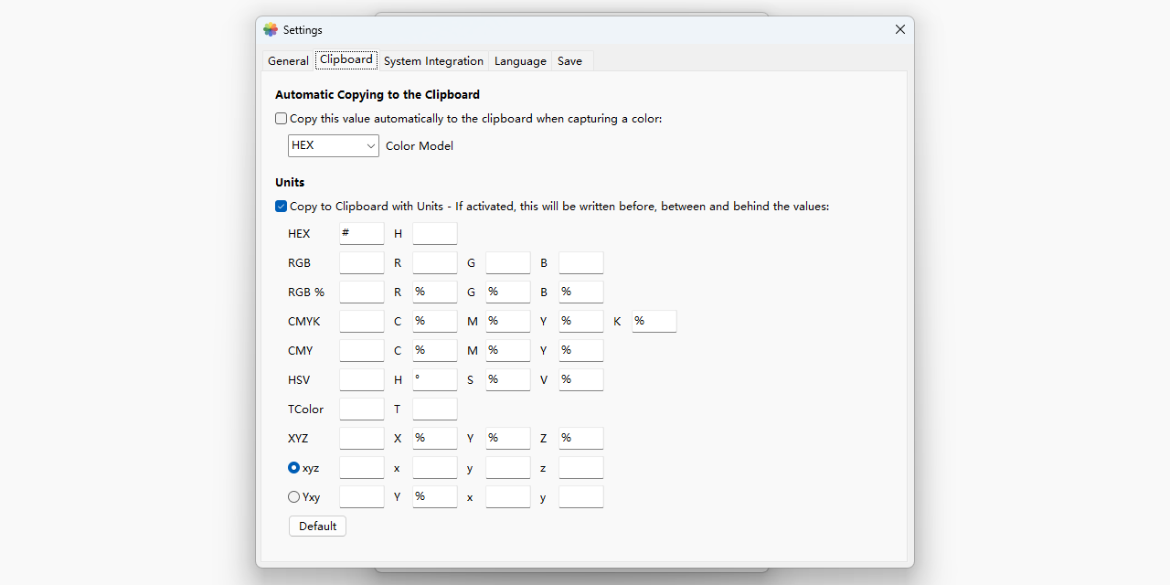The width and height of the screenshot is (1170, 585).
Task: Click the HSV row V field
Action: (581, 380)
